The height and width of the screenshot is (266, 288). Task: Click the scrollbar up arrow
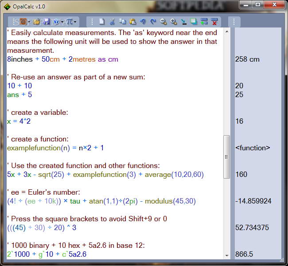click(227, 31)
